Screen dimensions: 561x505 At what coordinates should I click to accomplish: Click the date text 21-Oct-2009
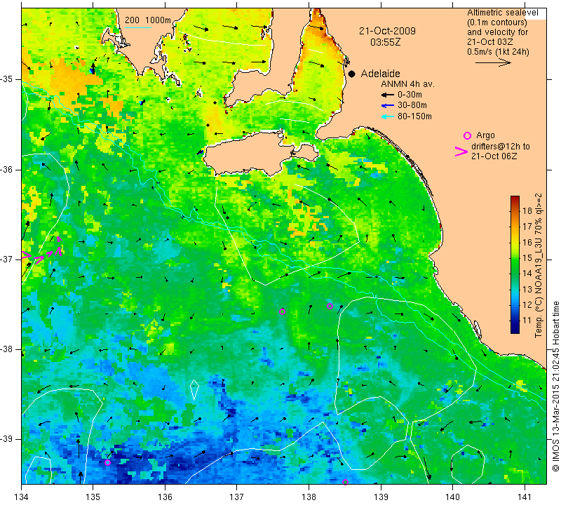click(388, 31)
